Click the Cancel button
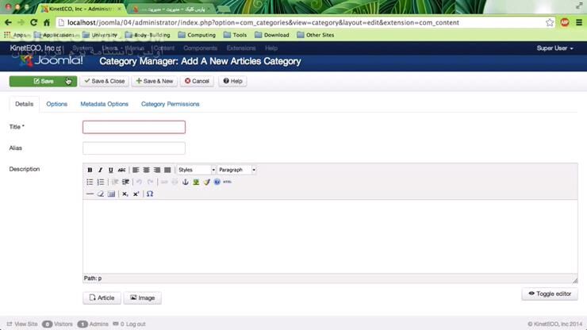 197,81
